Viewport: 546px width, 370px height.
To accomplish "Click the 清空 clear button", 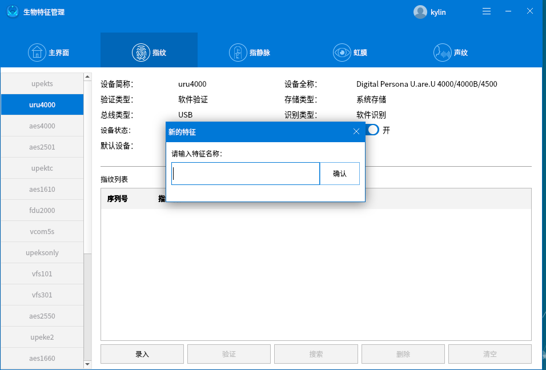I will tap(489, 354).
